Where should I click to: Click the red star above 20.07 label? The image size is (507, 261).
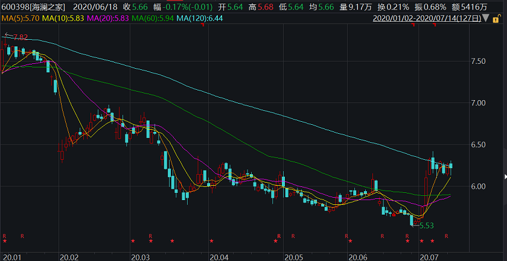click(x=432, y=241)
